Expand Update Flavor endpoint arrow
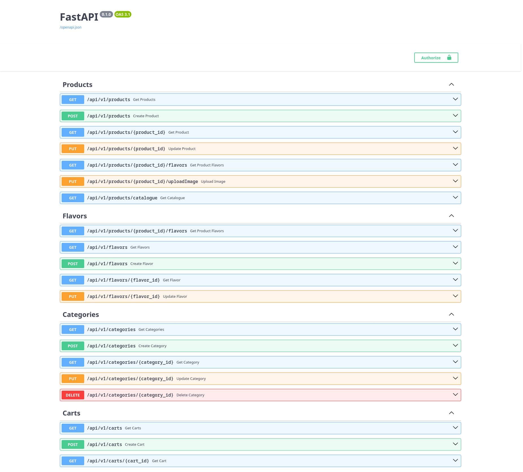The height and width of the screenshot is (472, 523). click(455, 296)
